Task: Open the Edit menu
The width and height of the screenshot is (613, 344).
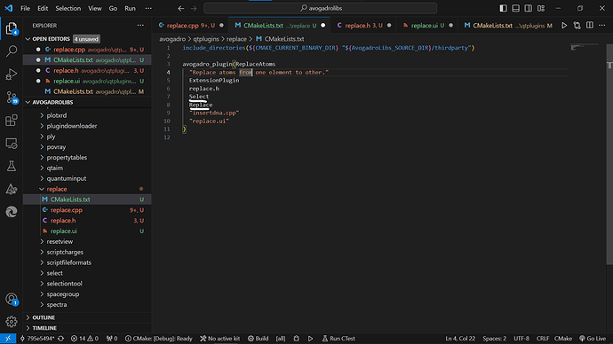Action: point(43,8)
